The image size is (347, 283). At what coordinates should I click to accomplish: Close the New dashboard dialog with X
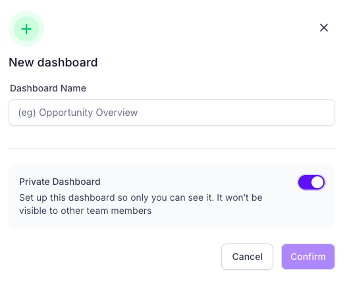[324, 28]
